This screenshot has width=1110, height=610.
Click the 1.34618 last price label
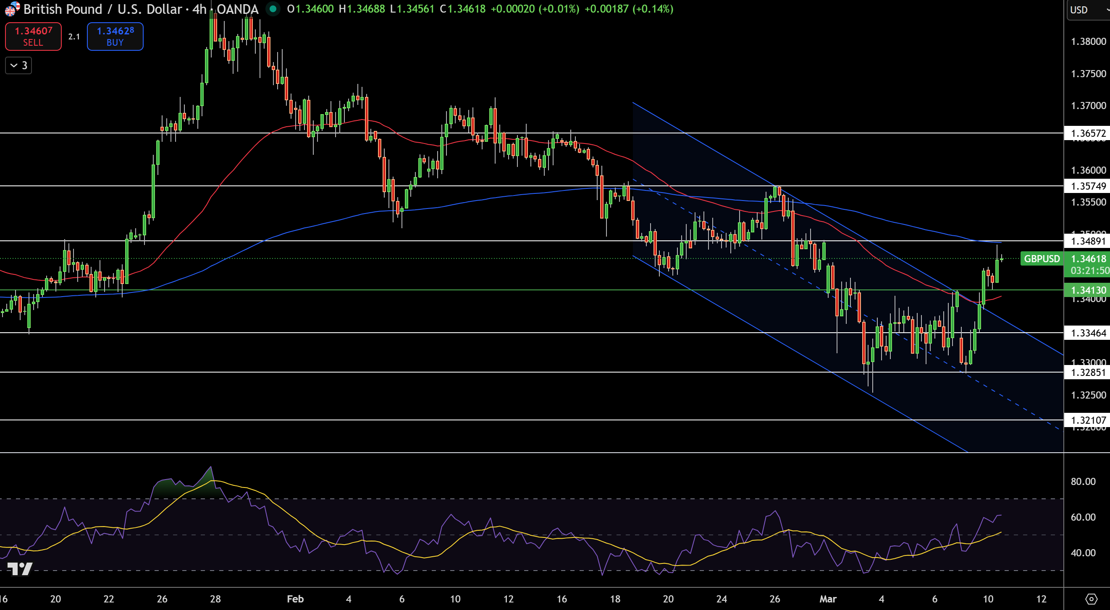[1089, 259]
